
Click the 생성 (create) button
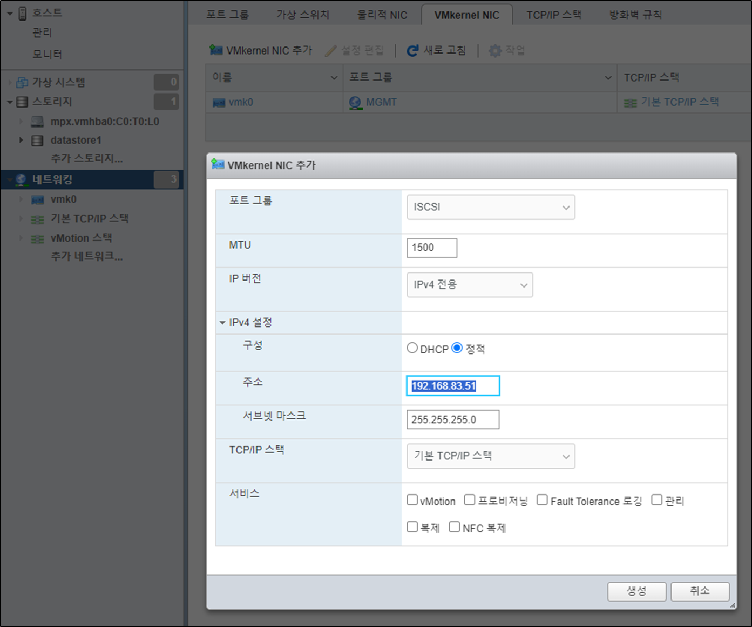pos(636,591)
